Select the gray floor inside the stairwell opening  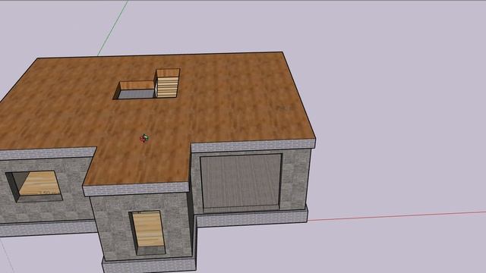(x=136, y=94)
